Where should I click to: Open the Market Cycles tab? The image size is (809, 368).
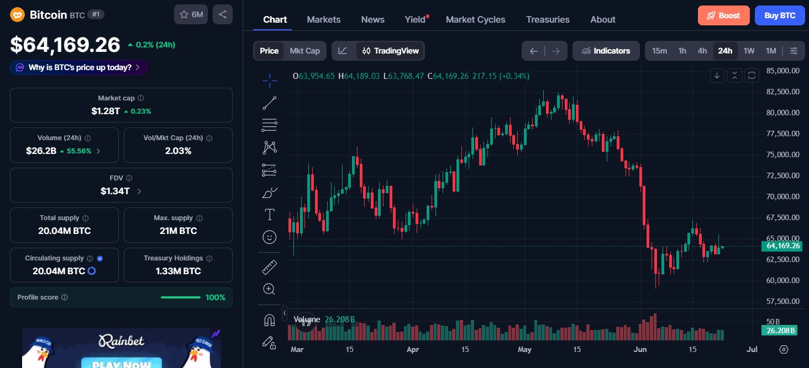coord(476,19)
